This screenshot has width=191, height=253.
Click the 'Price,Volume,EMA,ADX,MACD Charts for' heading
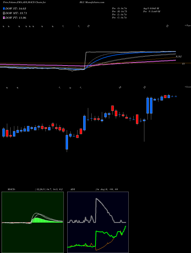24,2
